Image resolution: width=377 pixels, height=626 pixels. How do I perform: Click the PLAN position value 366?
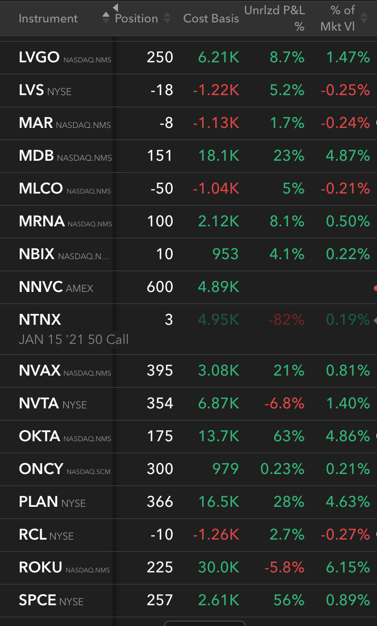160,502
